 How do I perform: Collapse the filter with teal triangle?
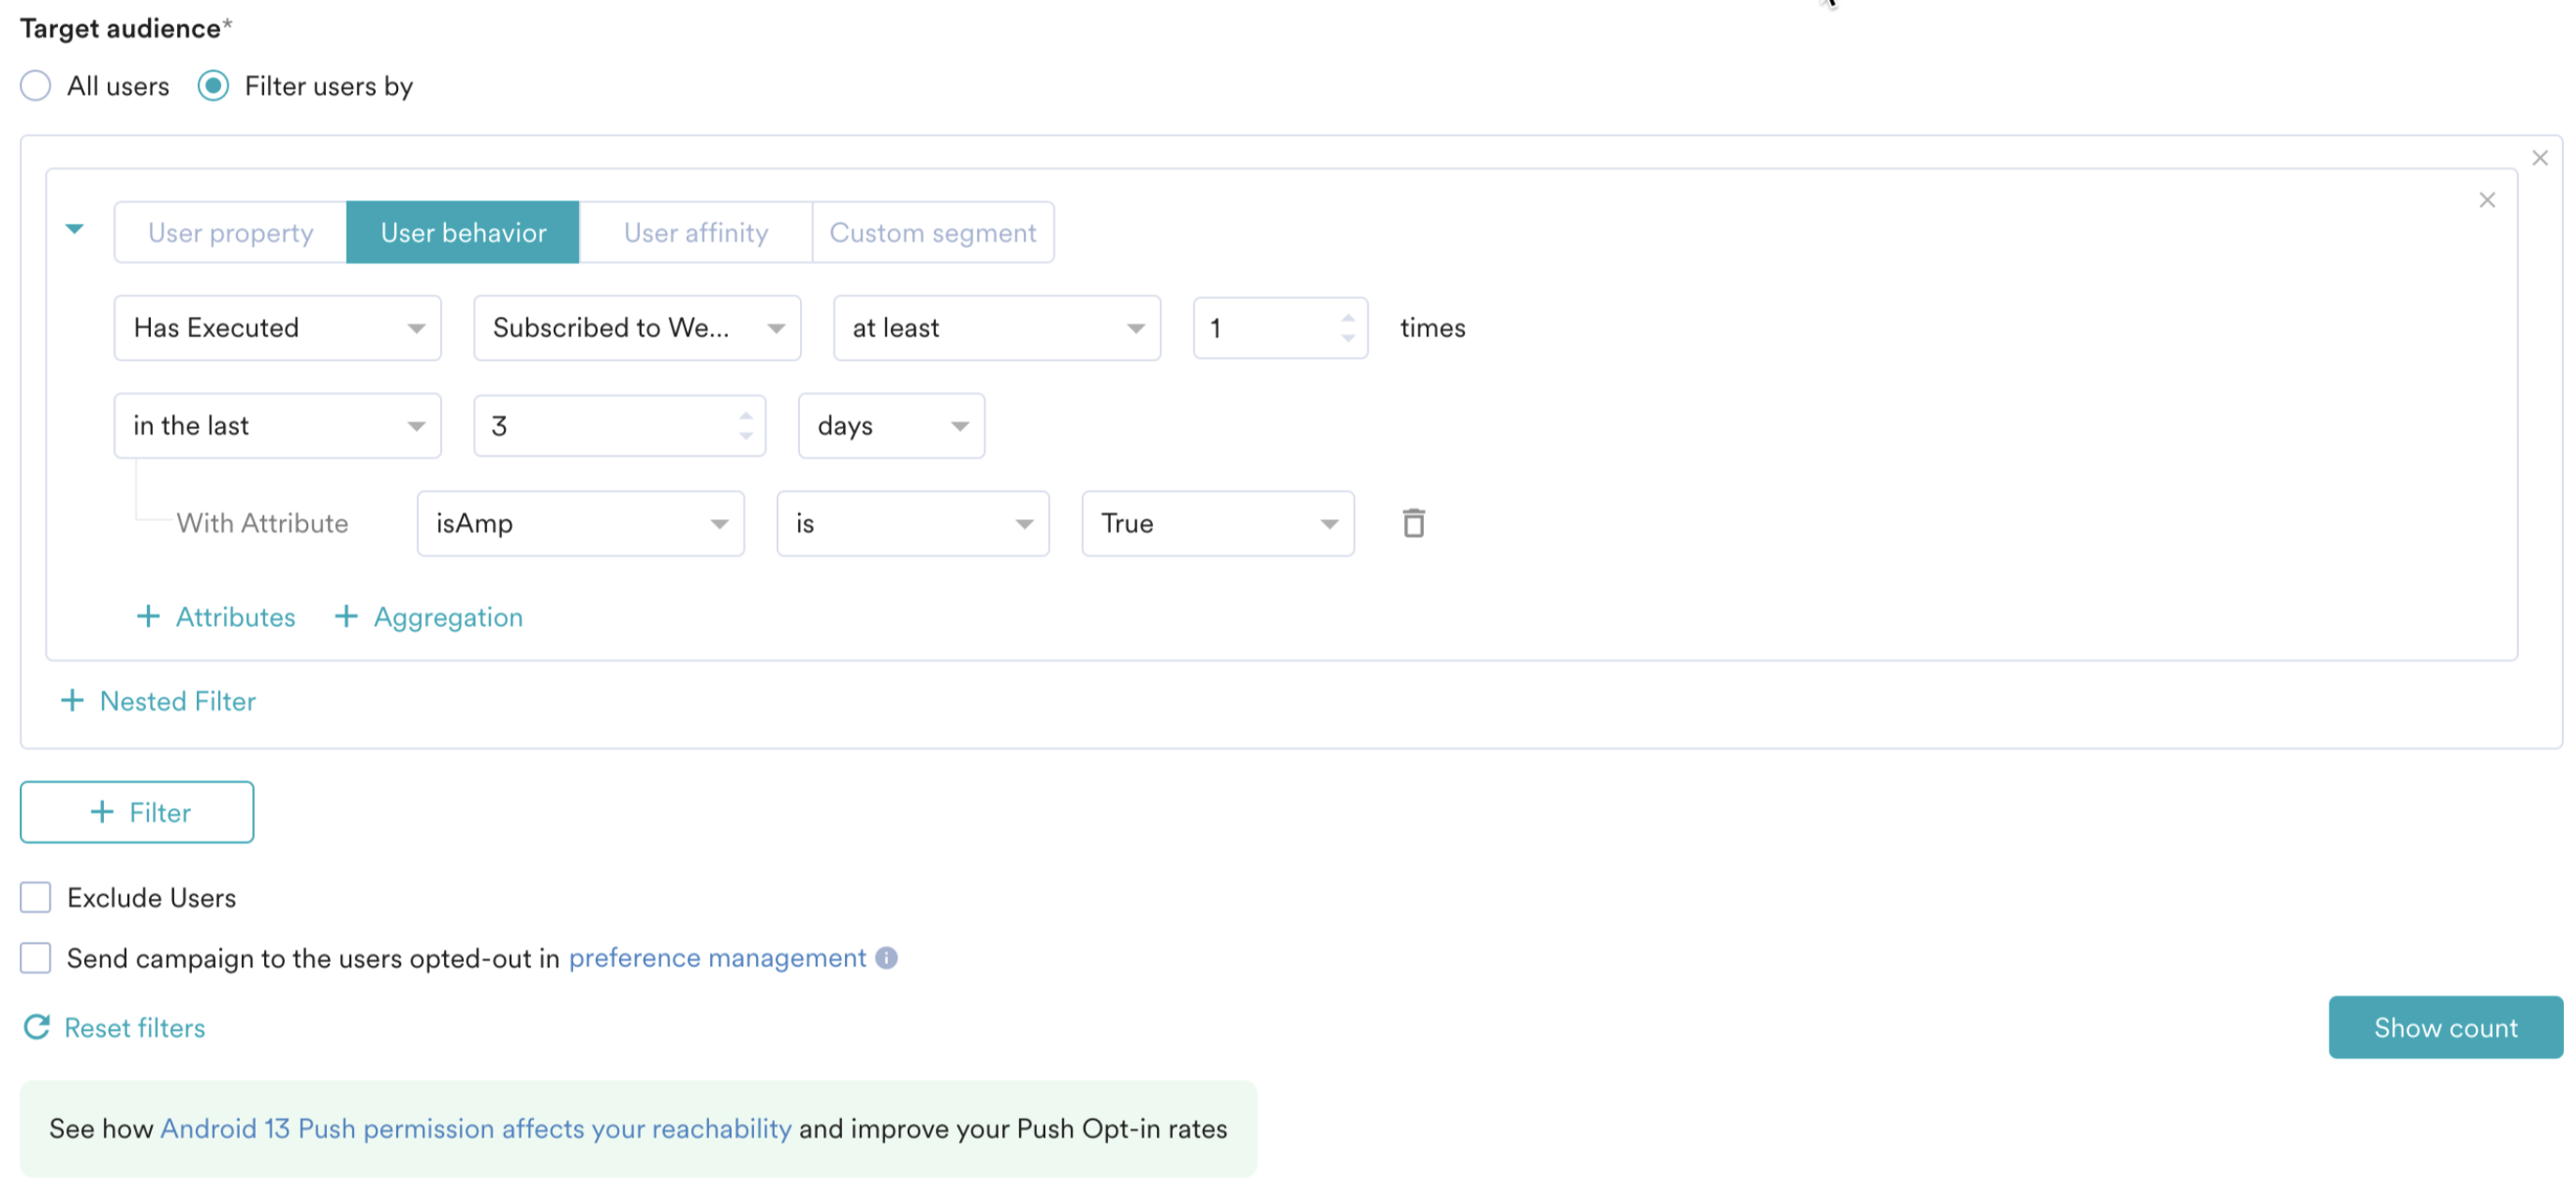(x=74, y=229)
